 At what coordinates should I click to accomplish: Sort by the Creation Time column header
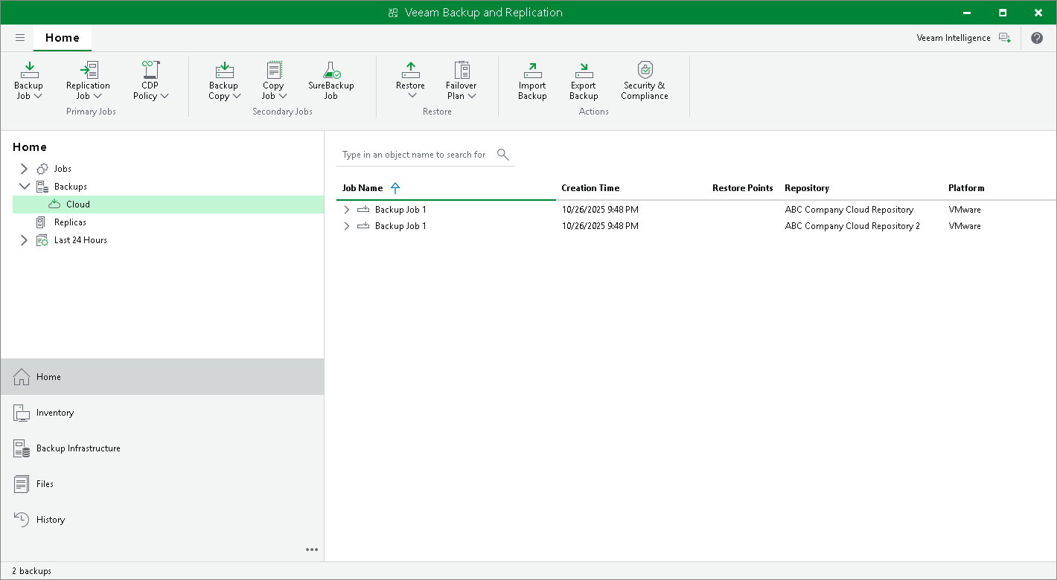(x=590, y=188)
